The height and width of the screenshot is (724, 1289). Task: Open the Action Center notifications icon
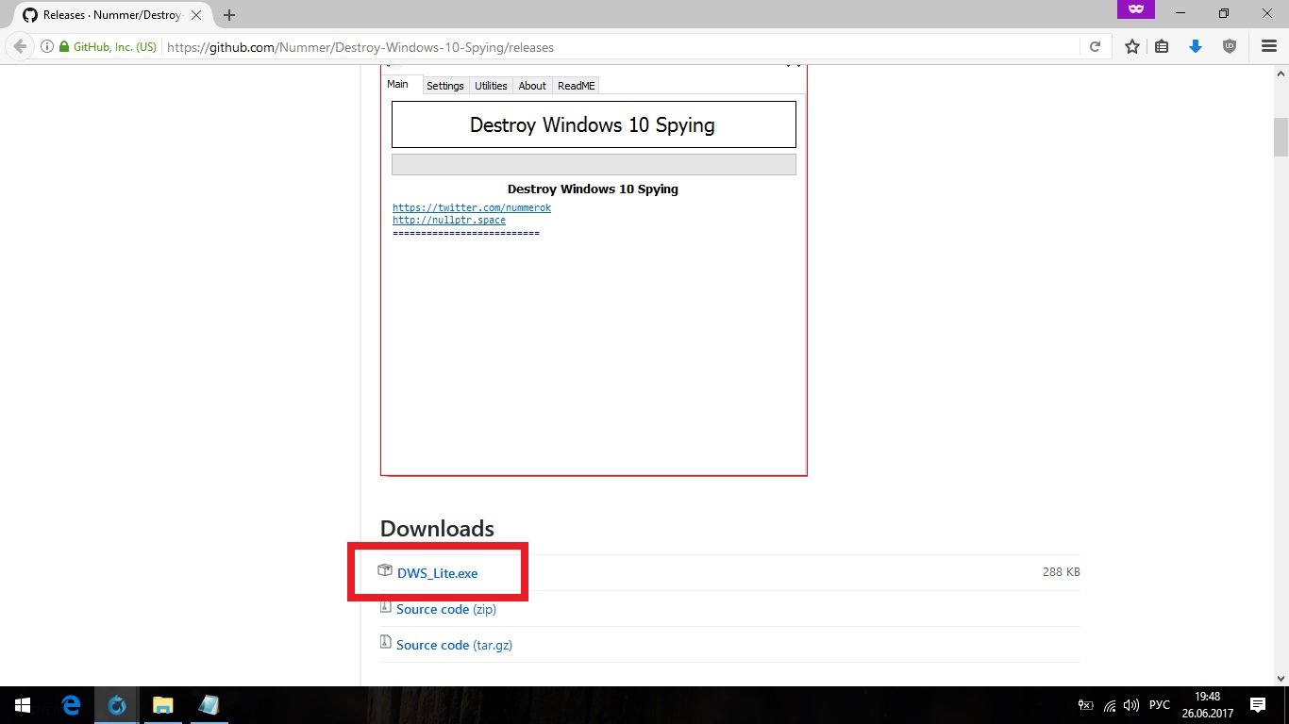pyautogui.click(x=1257, y=705)
